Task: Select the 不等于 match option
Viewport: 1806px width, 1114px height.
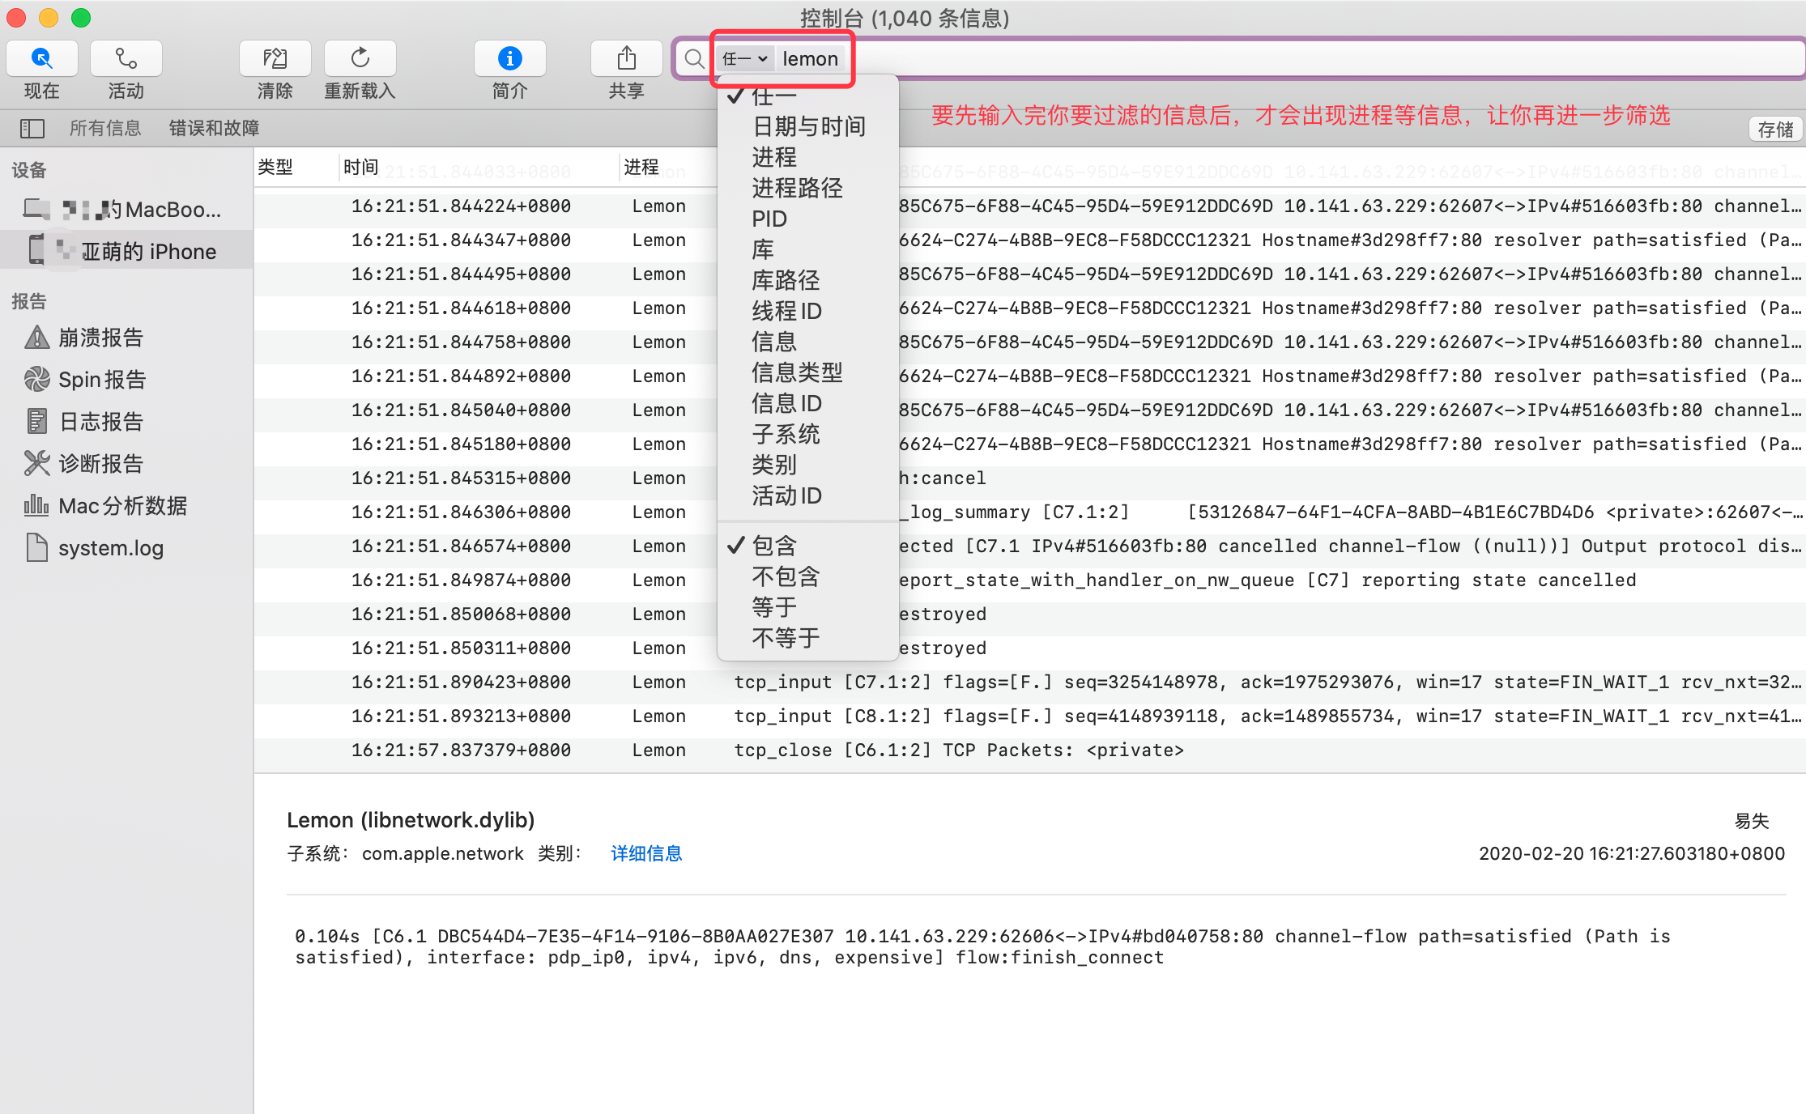Action: click(786, 638)
